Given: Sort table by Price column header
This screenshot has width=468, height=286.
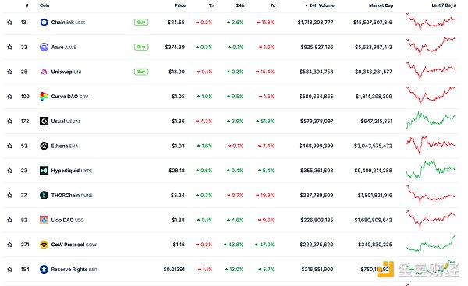Looking at the screenshot, I should click(180, 5).
